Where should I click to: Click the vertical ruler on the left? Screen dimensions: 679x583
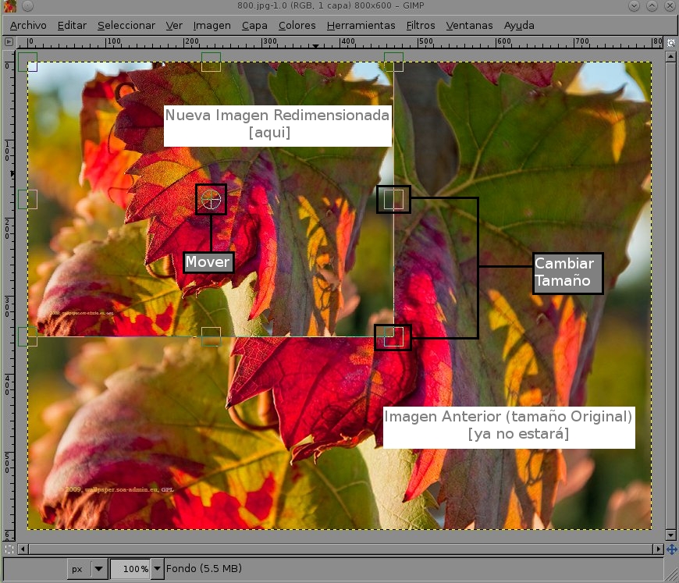9,296
